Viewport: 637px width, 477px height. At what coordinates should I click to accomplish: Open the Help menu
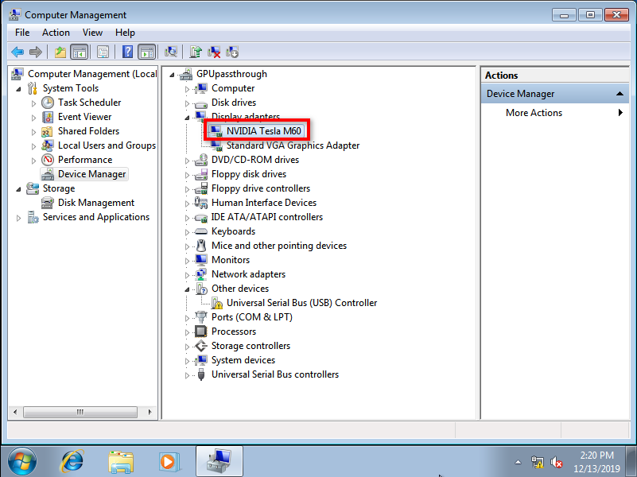point(125,33)
